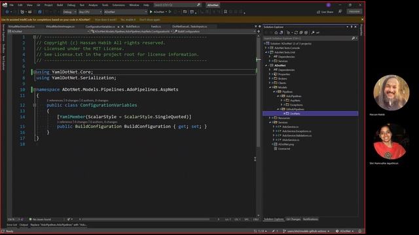Toggle the Solution Explorer auto-hide pin
The height and width of the screenshot is (235, 419).
pos(352,27)
